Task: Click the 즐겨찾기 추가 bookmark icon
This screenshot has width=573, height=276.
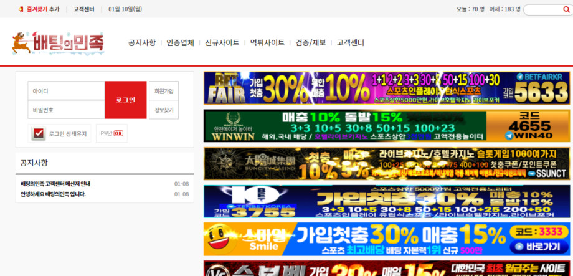Action: pyautogui.click(x=21, y=9)
